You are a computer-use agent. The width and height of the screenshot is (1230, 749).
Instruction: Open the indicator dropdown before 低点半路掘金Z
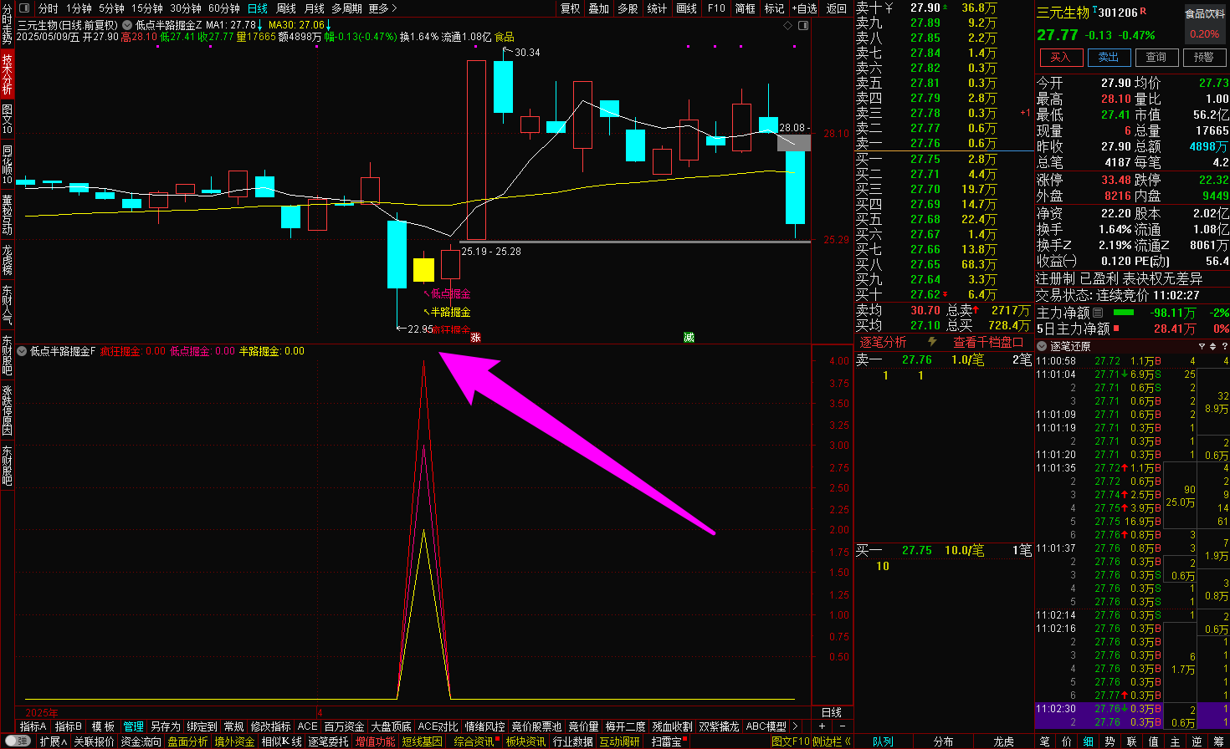coord(128,25)
